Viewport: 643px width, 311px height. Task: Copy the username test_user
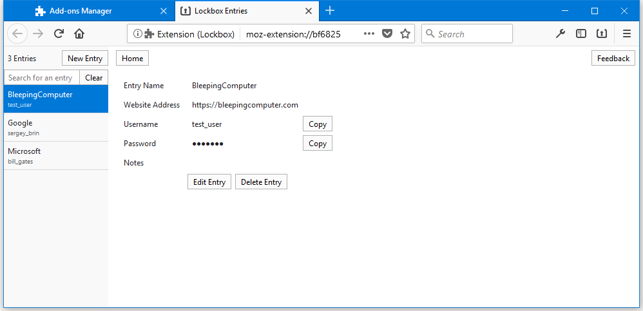pyautogui.click(x=318, y=124)
